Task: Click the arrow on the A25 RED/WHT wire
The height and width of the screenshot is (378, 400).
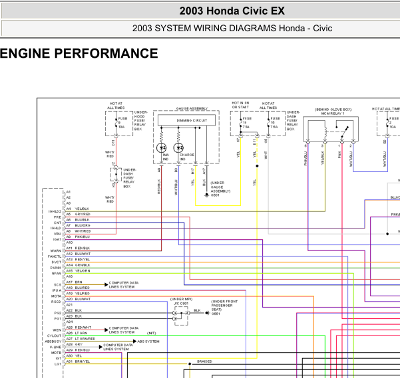Action: (106, 330)
